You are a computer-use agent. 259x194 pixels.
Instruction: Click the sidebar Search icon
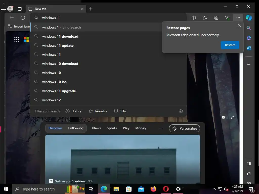[249, 28]
